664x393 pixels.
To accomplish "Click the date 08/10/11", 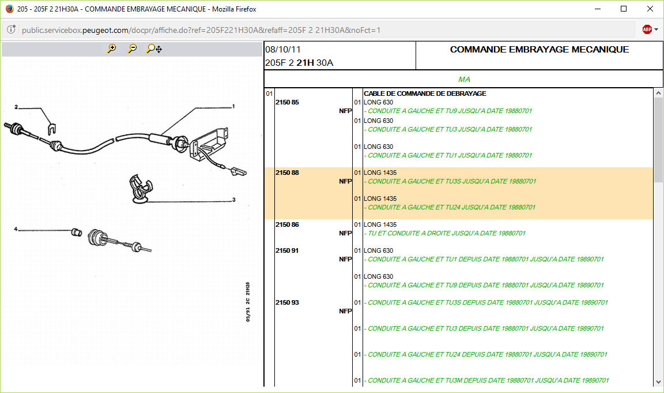I will [283, 49].
